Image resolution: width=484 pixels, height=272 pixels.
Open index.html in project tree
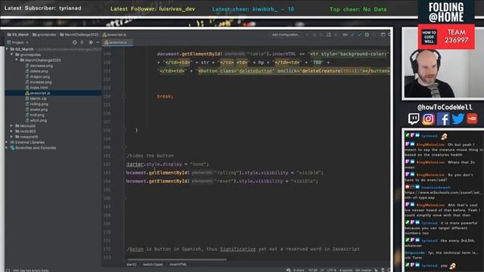tap(39, 88)
